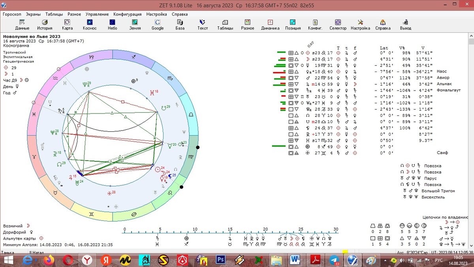
Task: Click the Возничий label
Action: point(13,226)
